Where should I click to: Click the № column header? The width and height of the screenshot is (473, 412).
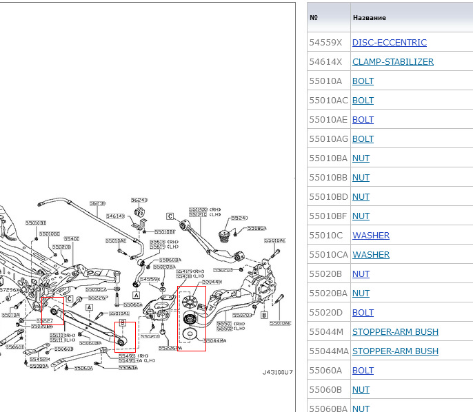click(329, 17)
